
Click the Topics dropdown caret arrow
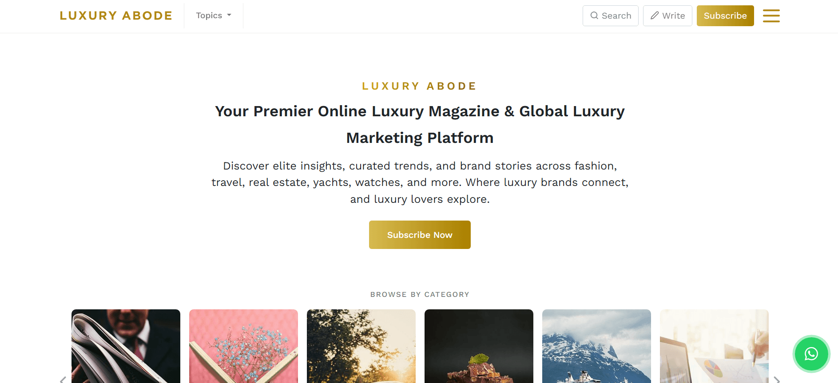tap(229, 15)
